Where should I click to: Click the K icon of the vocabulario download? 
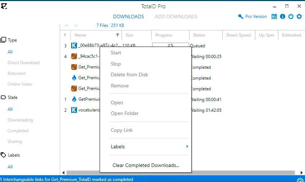(74, 110)
